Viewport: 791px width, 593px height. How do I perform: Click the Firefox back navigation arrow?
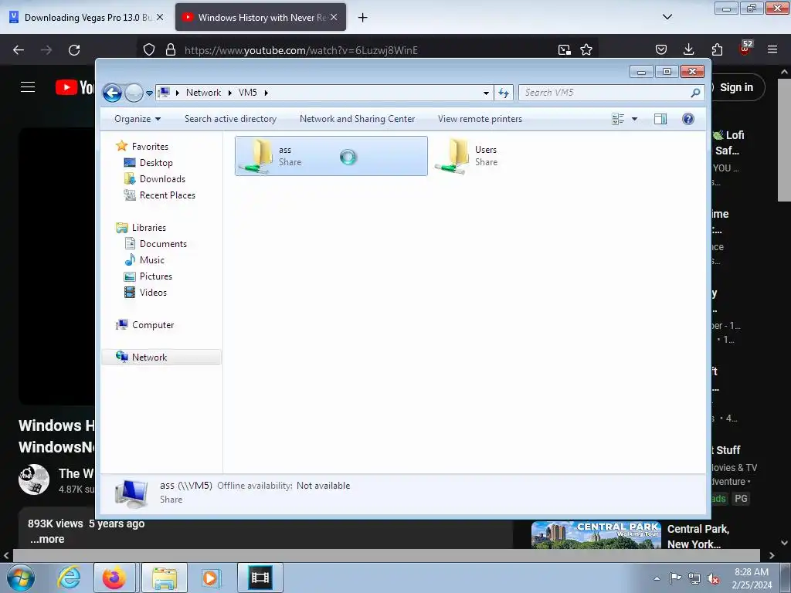pos(19,50)
